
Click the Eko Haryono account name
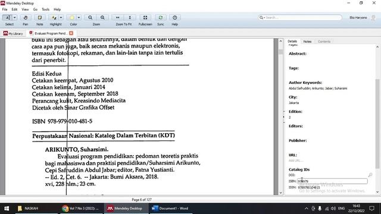point(358,17)
